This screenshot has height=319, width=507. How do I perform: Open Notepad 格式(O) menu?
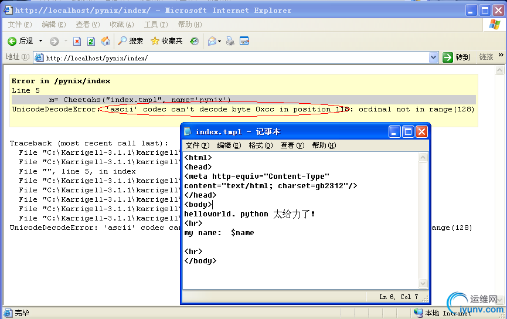click(261, 145)
